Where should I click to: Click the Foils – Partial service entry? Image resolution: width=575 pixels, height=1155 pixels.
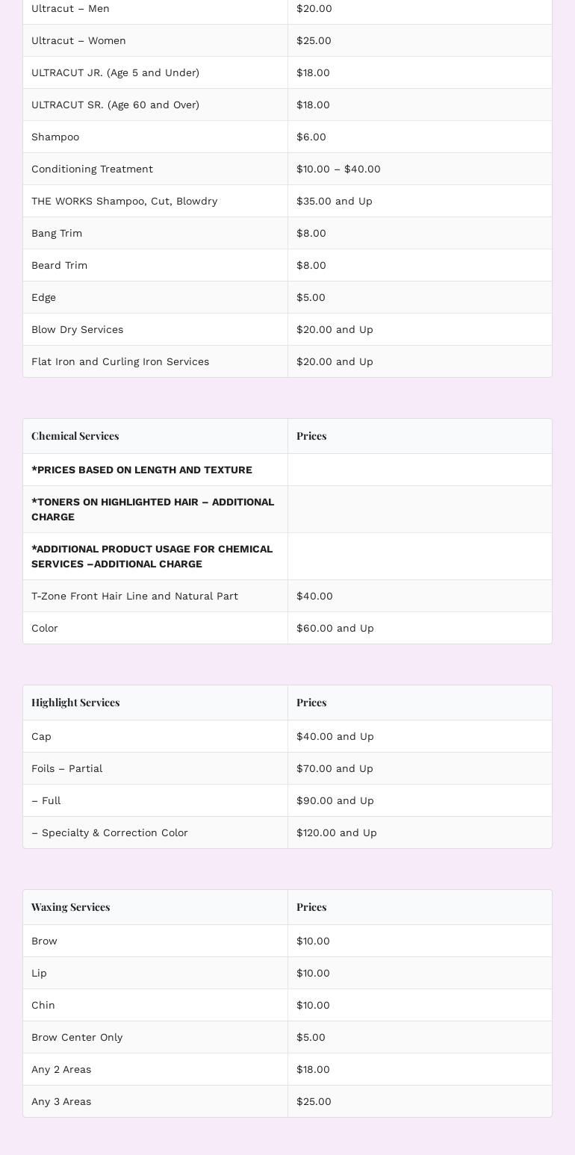(x=66, y=768)
